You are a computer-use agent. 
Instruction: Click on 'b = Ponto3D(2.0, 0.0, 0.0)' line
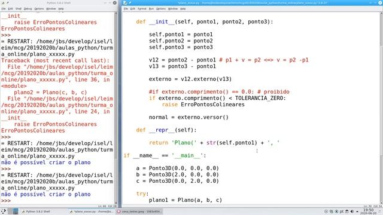(178, 174)
